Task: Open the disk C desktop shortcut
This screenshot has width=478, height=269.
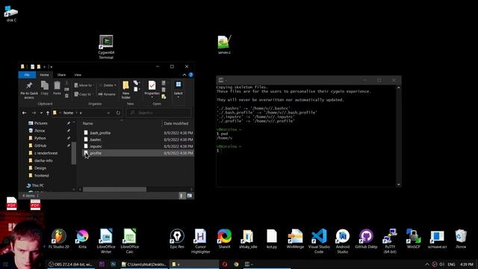Action: click(x=11, y=13)
